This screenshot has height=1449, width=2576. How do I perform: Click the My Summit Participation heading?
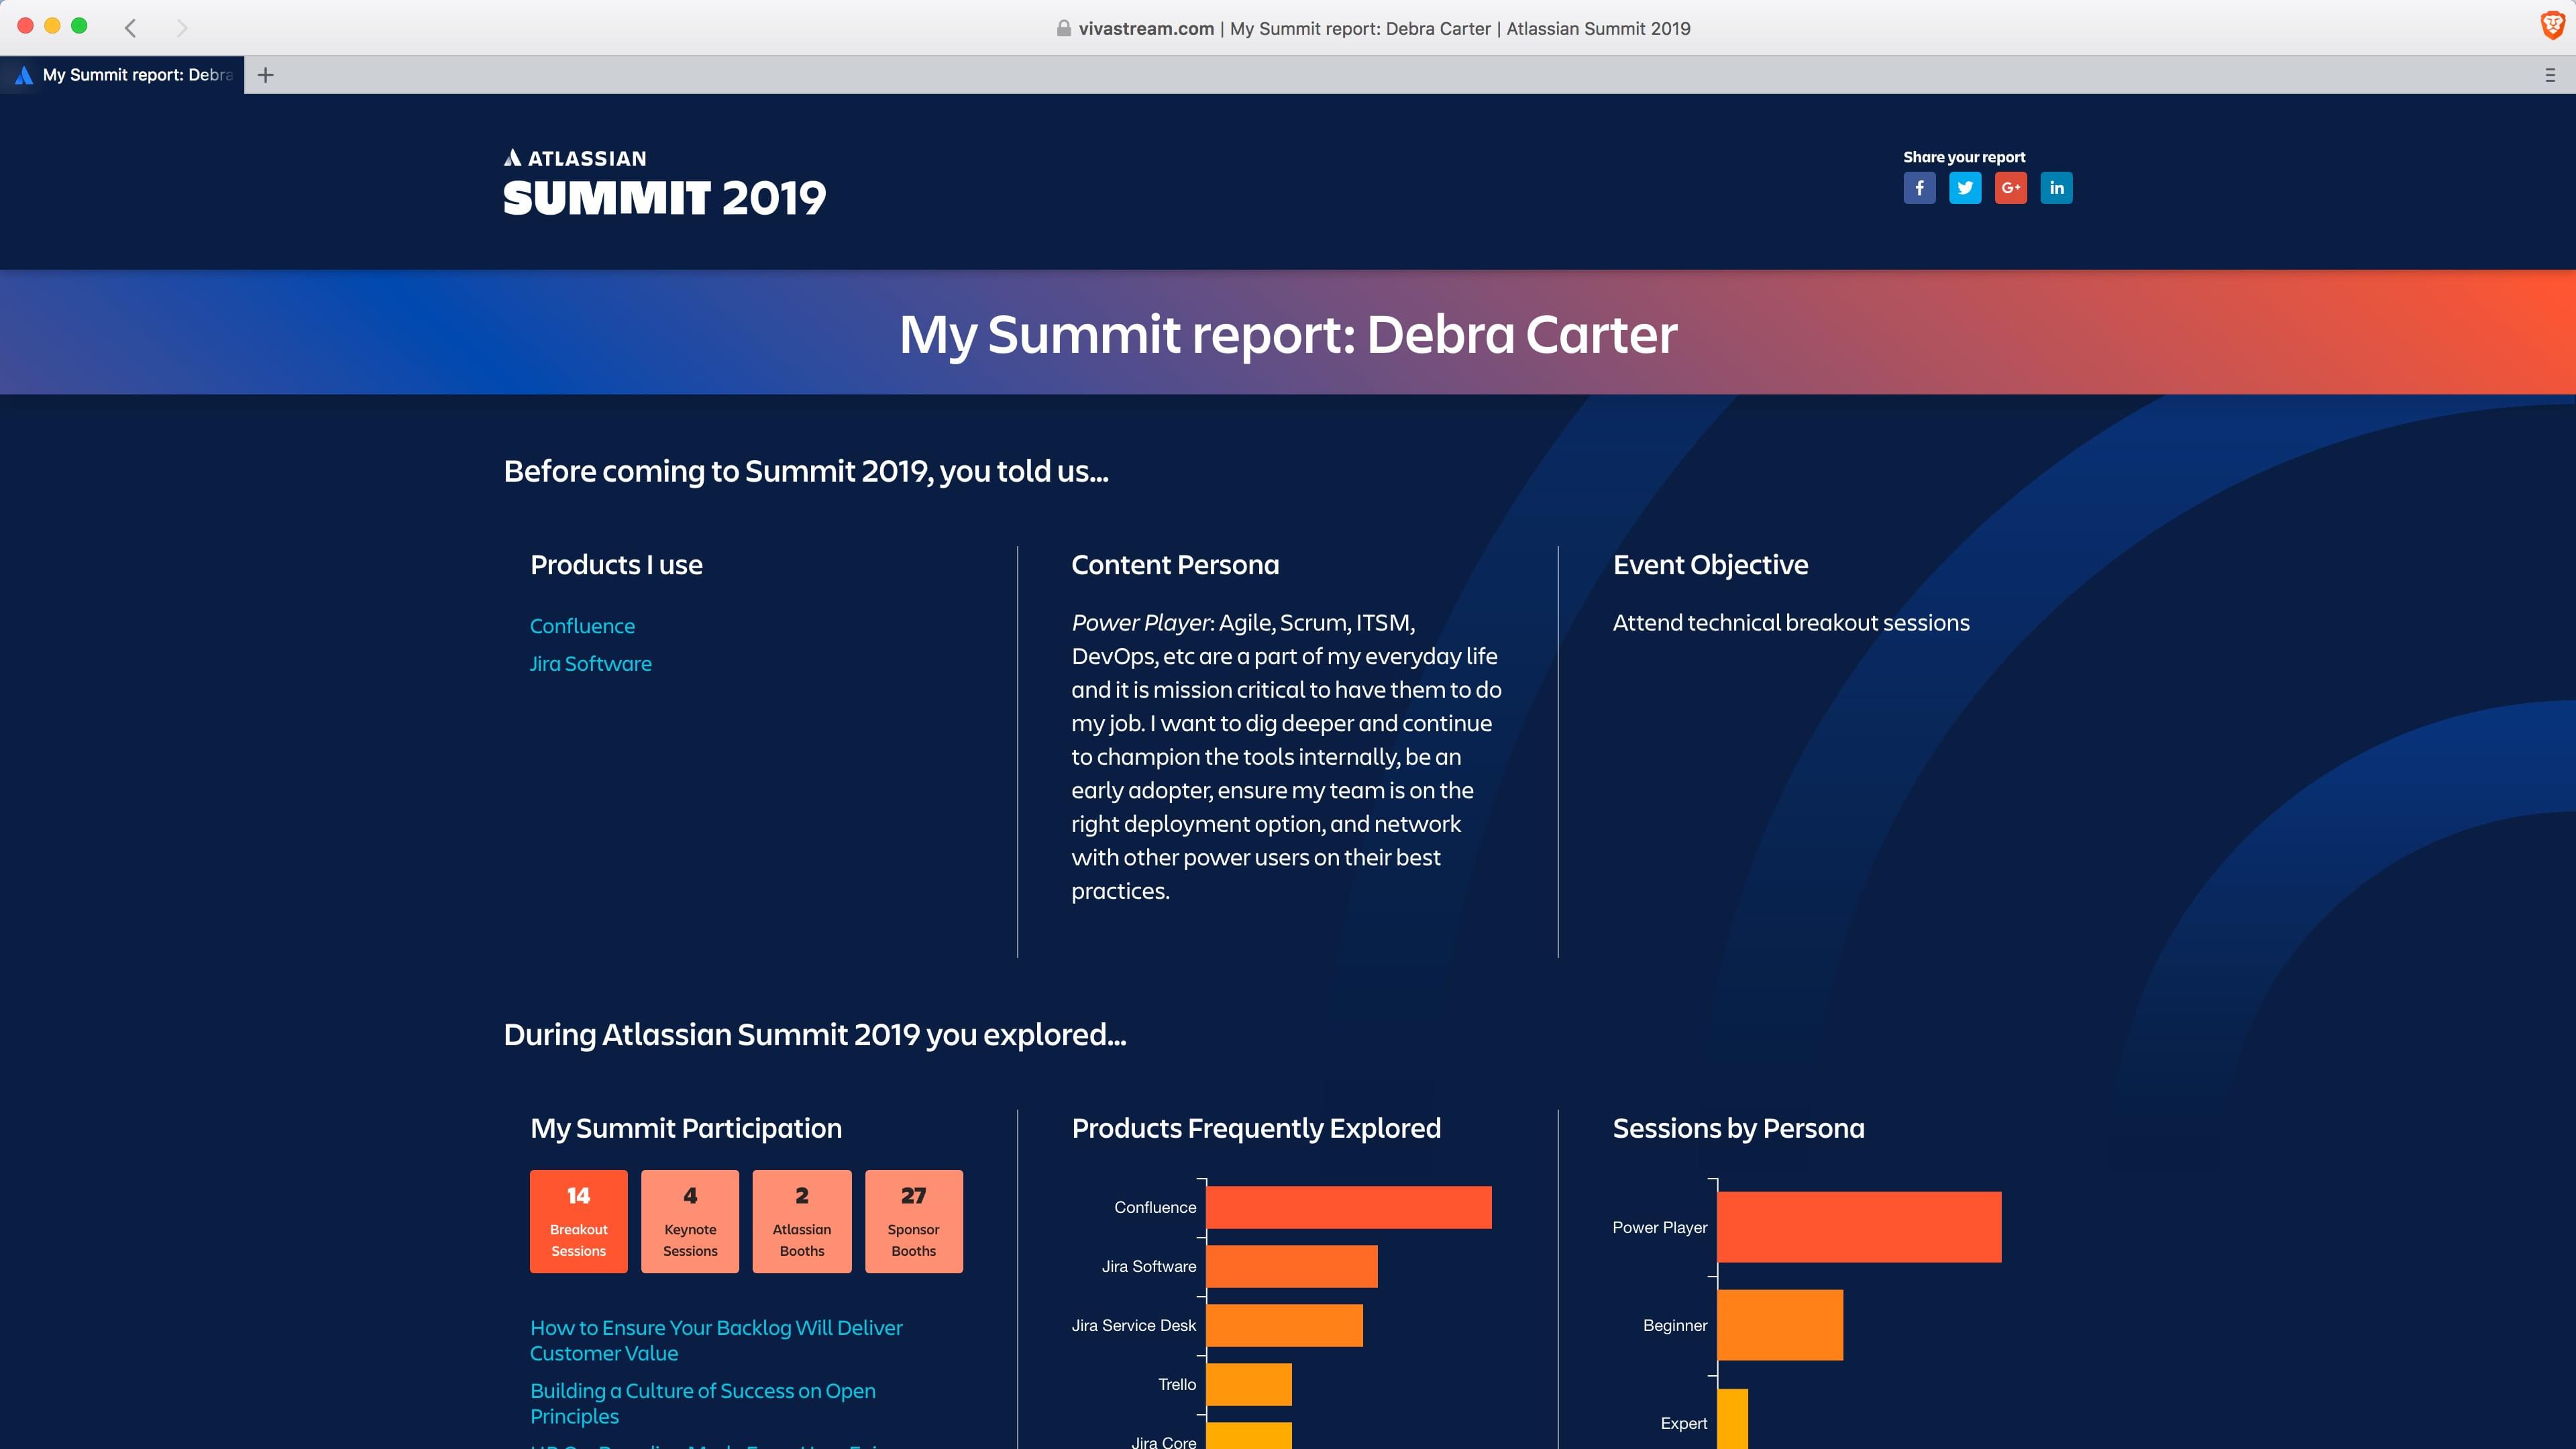686,1128
